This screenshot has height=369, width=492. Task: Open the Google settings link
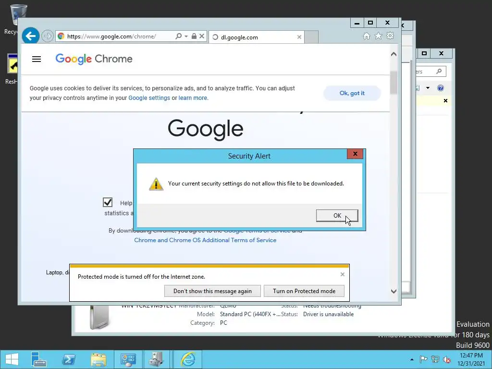149,98
